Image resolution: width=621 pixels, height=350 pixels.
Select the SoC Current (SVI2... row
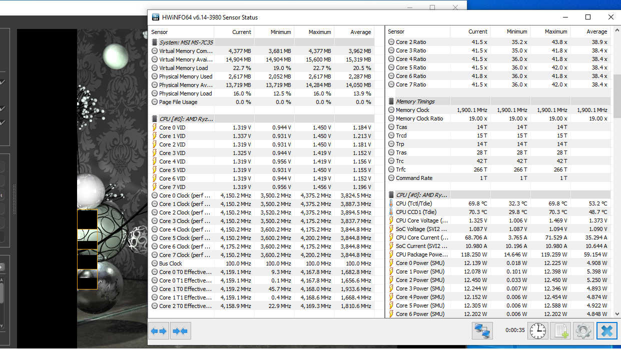click(x=498, y=246)
